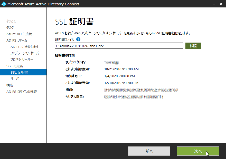226x159 pixels.
Task: Select タスク in the sidebar
Action: [x=10, y=27]
